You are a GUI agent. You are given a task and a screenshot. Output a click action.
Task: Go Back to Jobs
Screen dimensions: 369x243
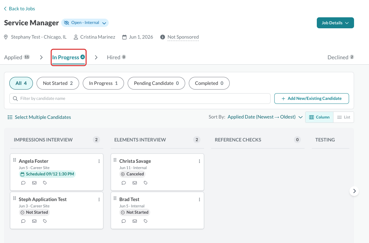20,9
